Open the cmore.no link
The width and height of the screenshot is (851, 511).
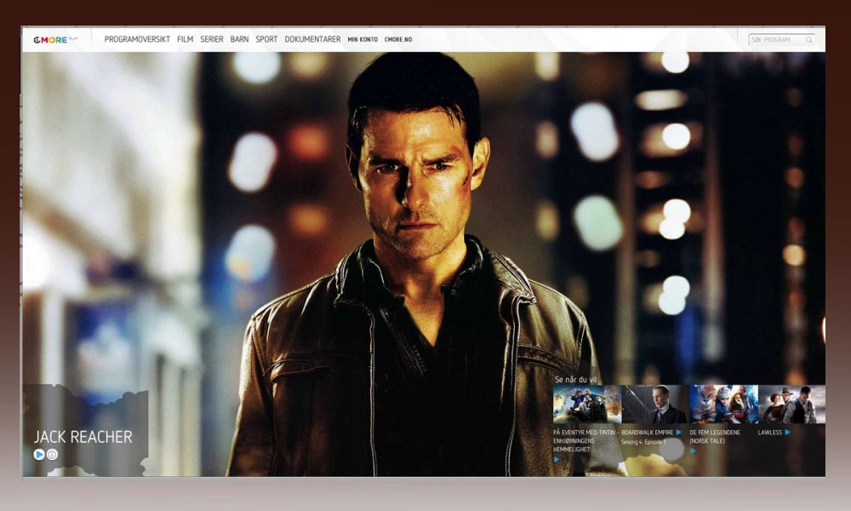point(398,40)
